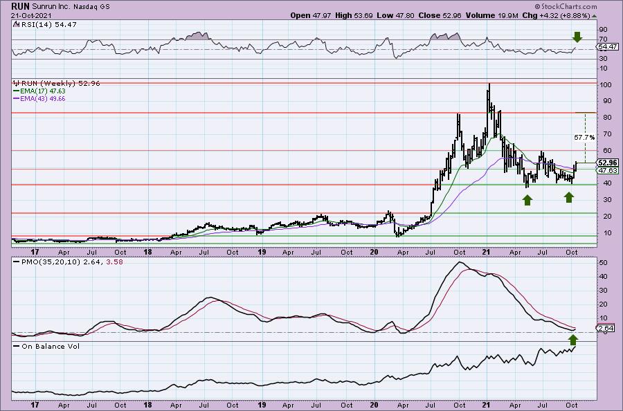The image size is (623, 411).
Task: Click the 70 overbought level on RSI axis
Action: [604, 39]
